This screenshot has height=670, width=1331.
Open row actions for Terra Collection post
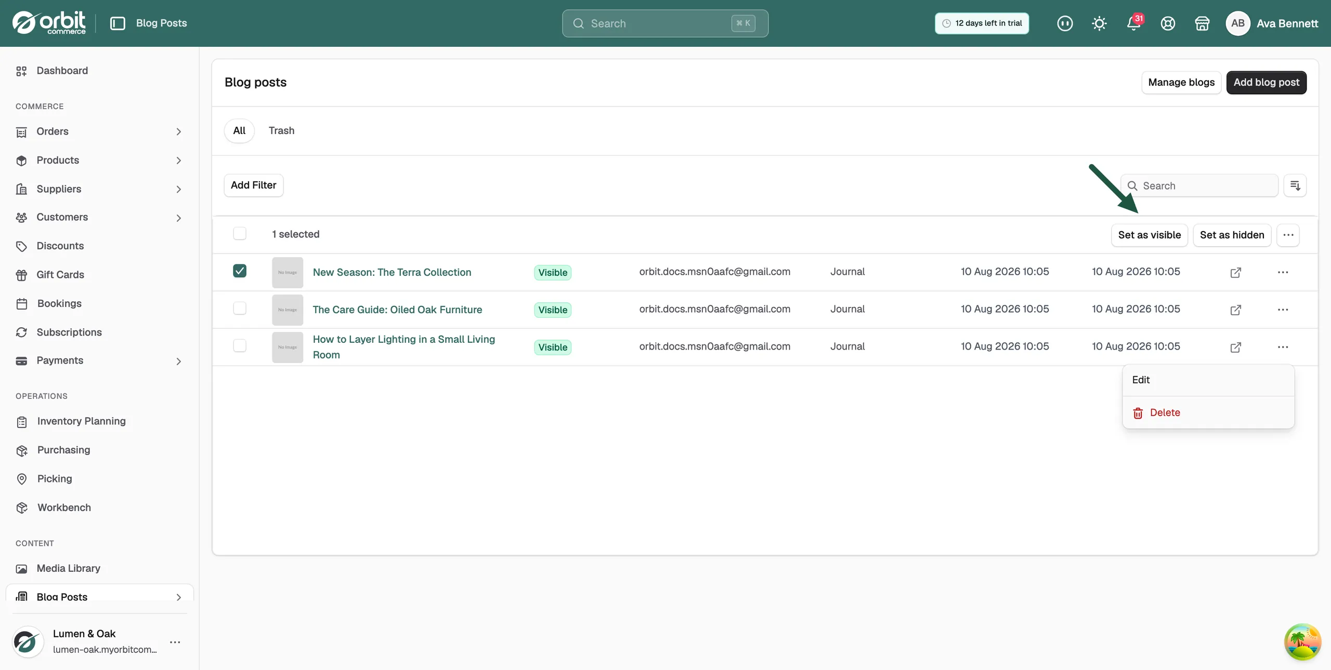coord(1283,272)
